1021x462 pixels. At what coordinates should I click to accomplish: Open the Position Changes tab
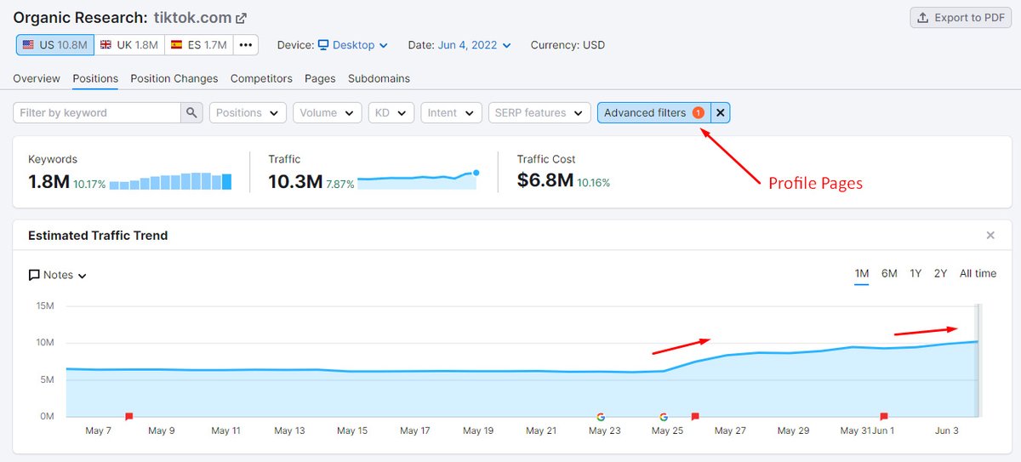point(174,78)
